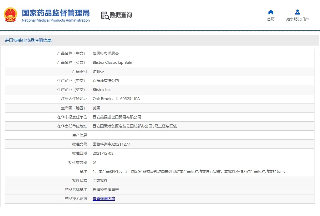
Task: Click the 数据查询 heading text
Action: click(121, 15)
